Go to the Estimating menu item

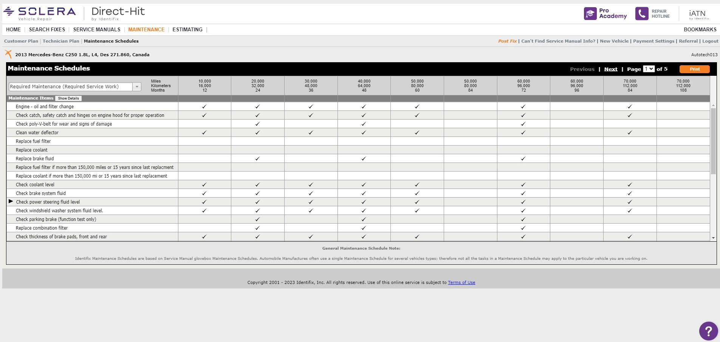[x=187, y=29]
